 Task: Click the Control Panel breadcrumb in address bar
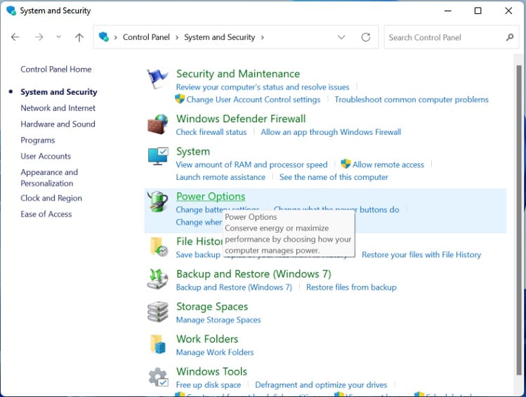pyautogui.click(x=146, y=37)
